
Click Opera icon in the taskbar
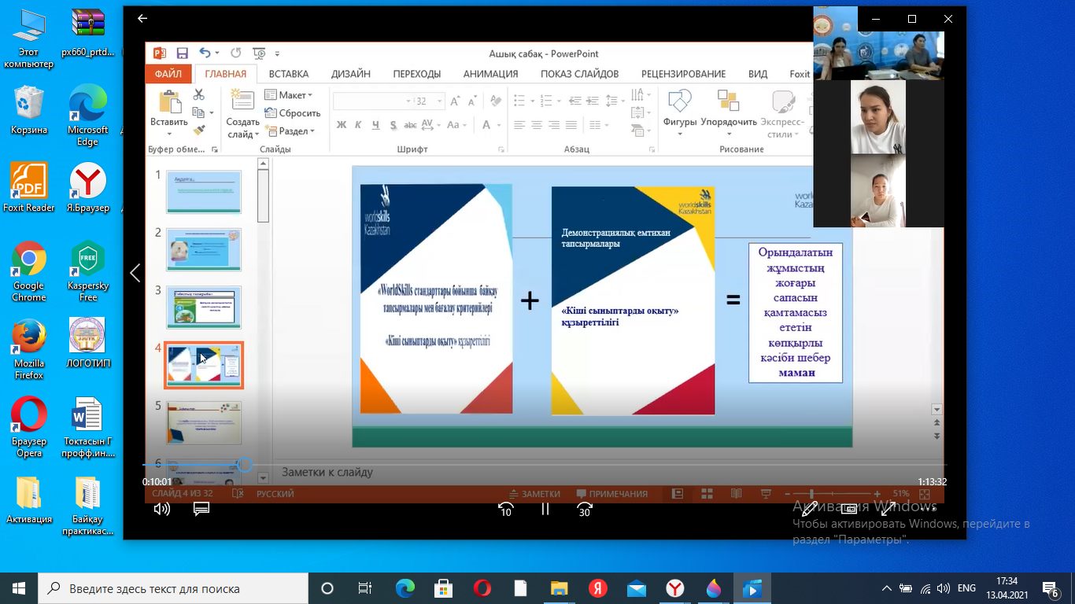(x=482, y=588)
